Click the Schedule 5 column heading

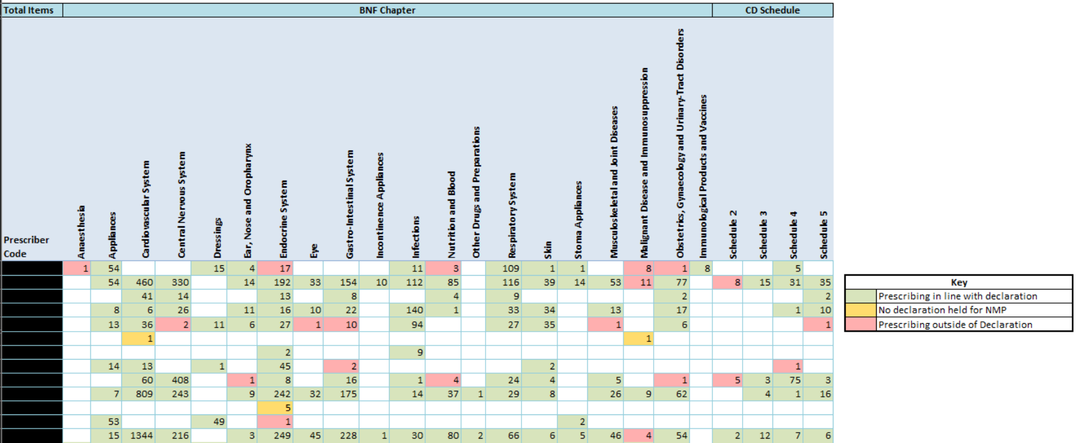(x=823, y=235)
